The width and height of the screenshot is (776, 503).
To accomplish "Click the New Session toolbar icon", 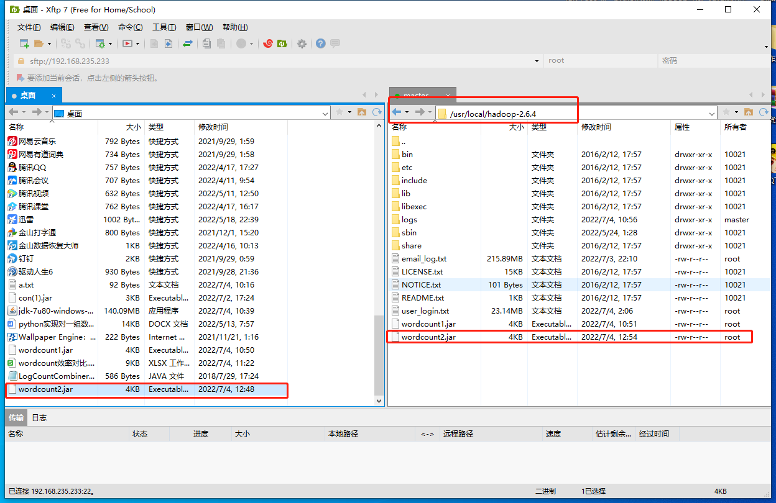I will 24,43.
